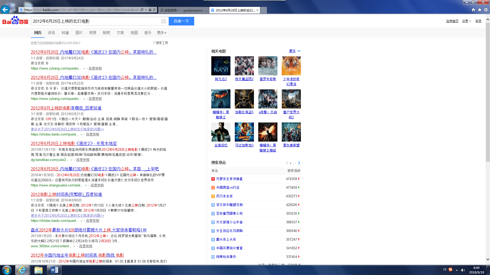
Task: Open Word from the taskbar
Action: coord(54,270)
